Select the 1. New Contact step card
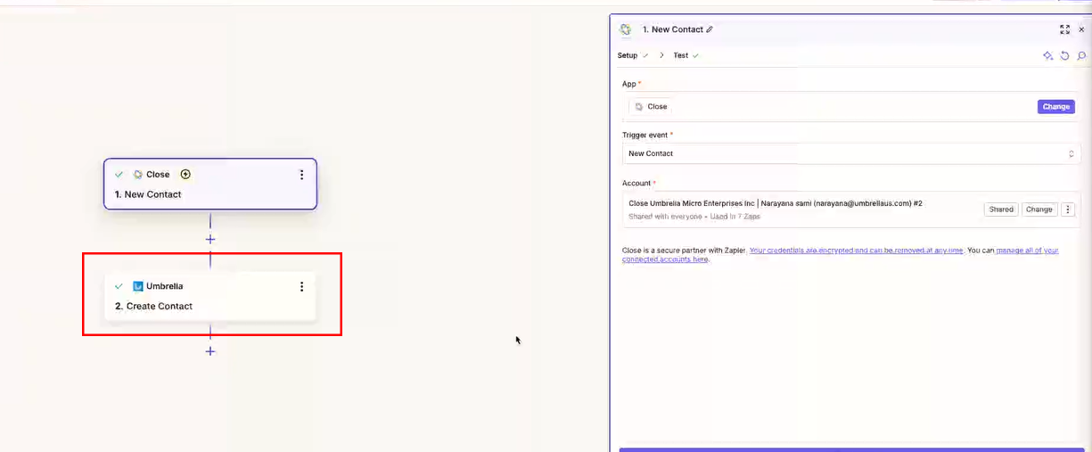 pyautogui.click(x=210, y=185)
